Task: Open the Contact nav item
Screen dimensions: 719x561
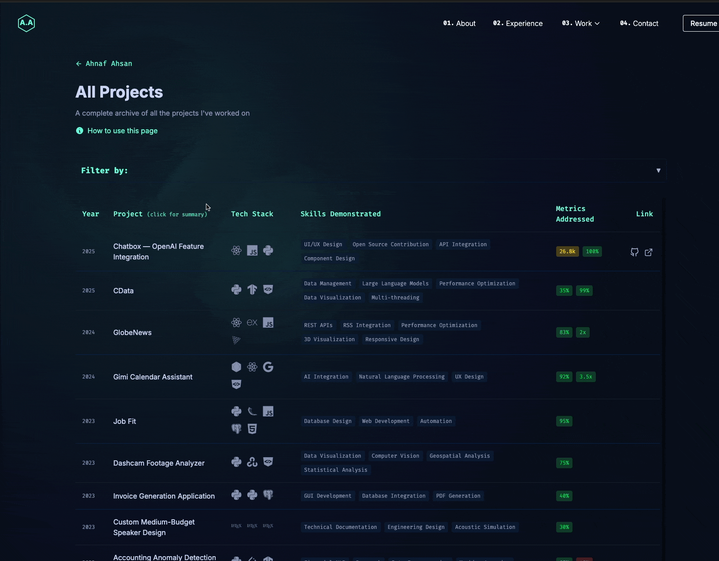Action: tap(639, 23)
